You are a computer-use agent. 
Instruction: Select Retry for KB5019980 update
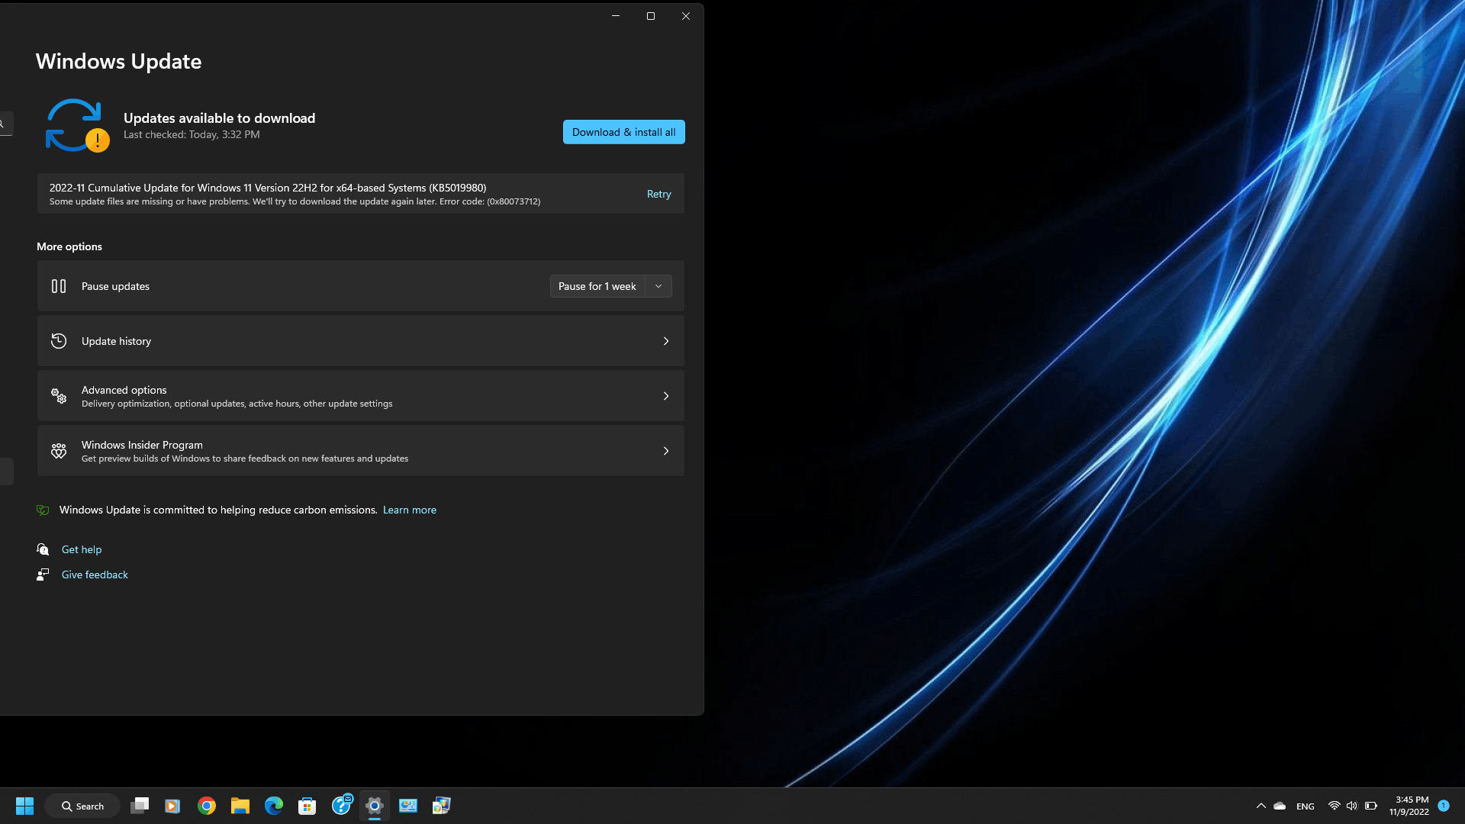tap(659, 193)
